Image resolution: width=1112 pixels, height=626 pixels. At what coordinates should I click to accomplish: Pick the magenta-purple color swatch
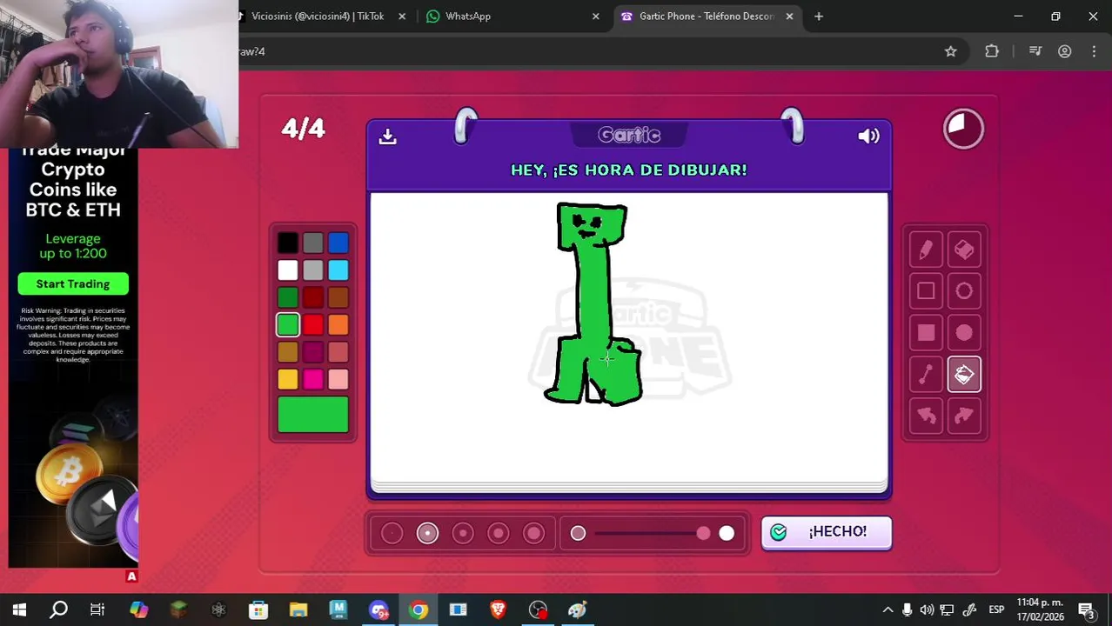pyautogui.click(x=313, y=351)
